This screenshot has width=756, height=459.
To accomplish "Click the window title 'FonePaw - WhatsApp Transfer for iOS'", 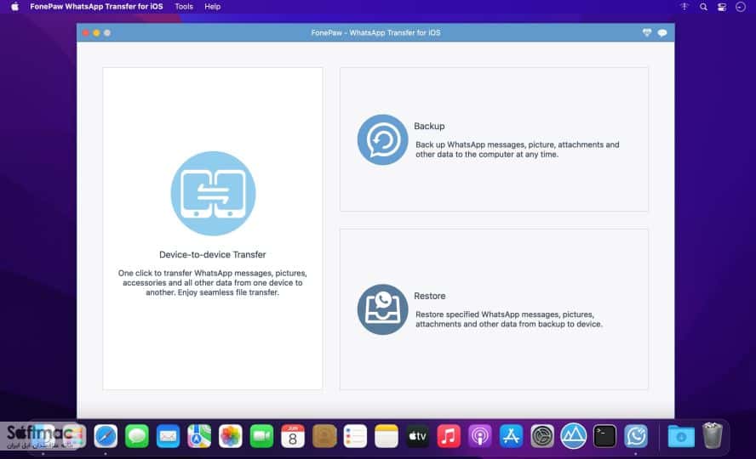I will click(375, 32).
